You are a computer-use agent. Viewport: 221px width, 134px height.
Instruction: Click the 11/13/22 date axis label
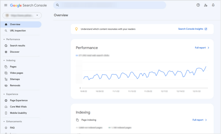tap(132, 91)
